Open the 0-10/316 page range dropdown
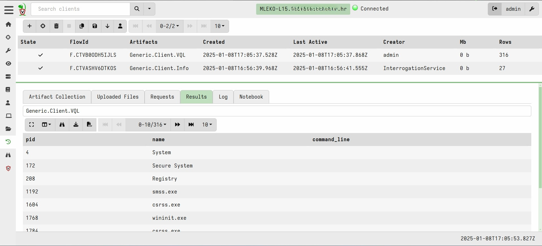Screen dimensions: 542x246 pyautogui.click(x=152, y=125)
